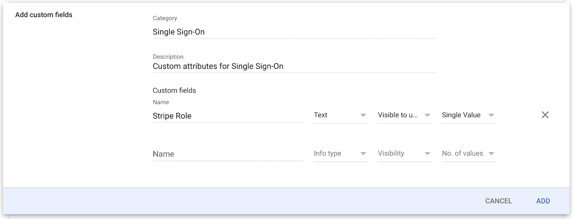
Task: Click the Add custom fields heading
Action: click(x=44, y=15)
